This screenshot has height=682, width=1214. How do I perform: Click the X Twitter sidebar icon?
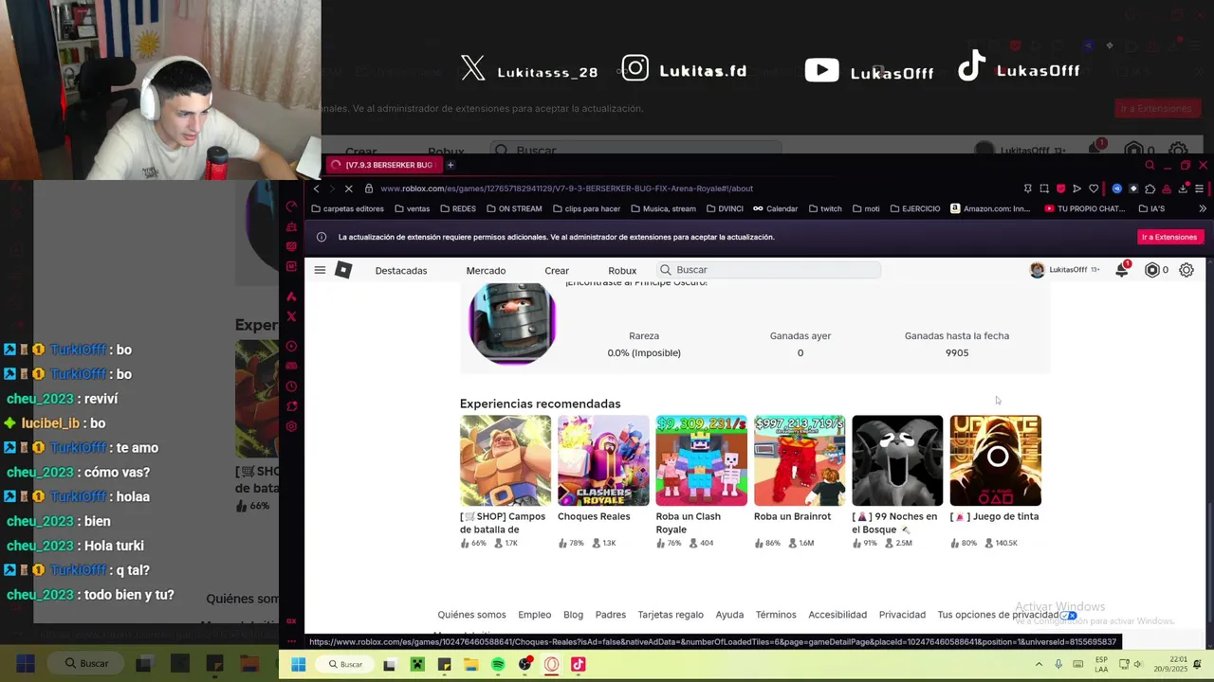point(292,316)
